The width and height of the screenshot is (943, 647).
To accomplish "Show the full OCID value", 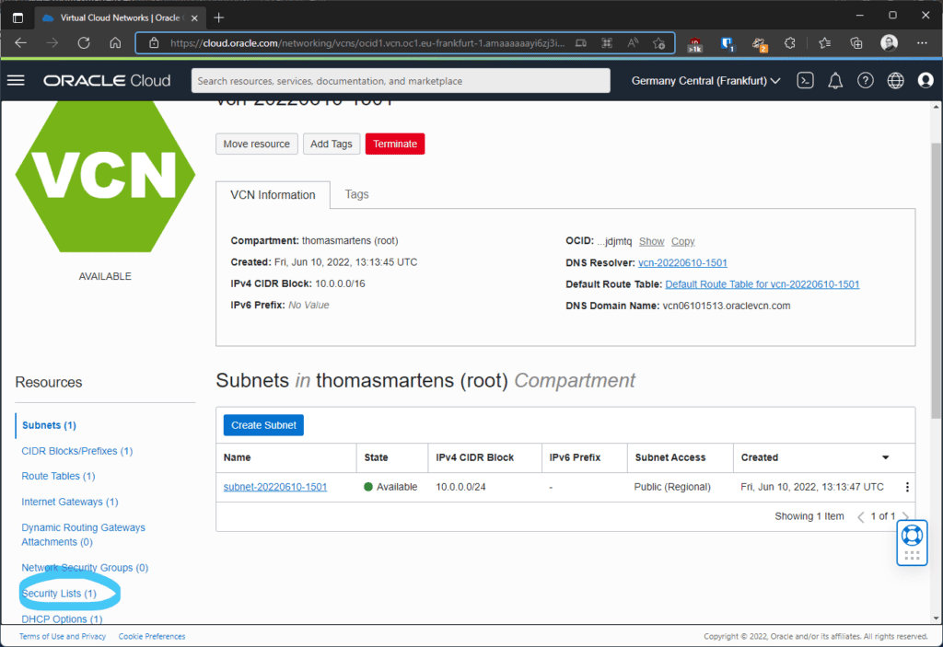I will (x=651, y=241).
